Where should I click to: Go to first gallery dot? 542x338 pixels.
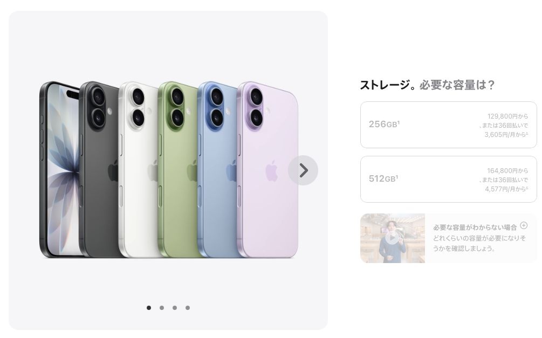[x=149, y=308]
